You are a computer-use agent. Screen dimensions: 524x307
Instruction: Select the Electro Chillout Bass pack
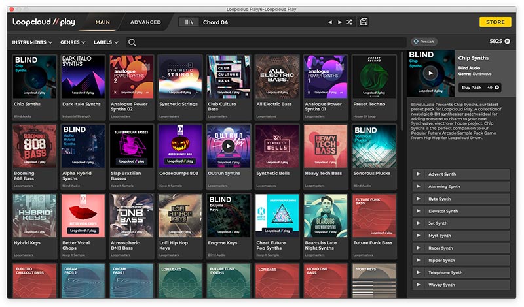coord(35,280)
